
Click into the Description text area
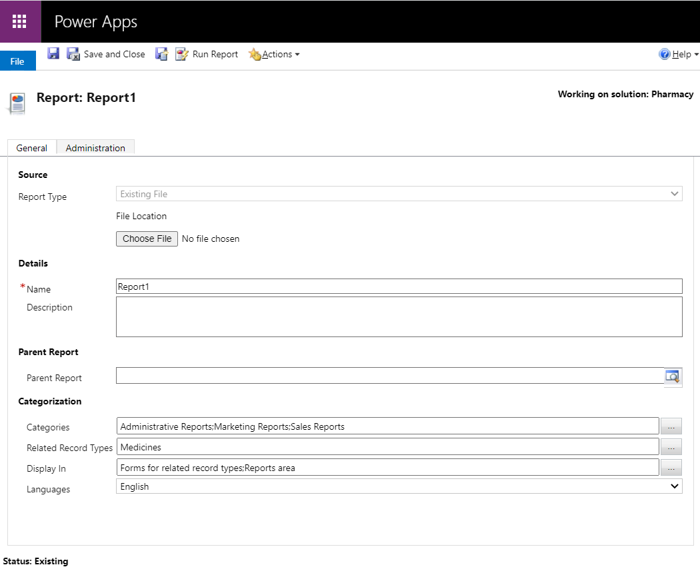click(x=399, y=316)
